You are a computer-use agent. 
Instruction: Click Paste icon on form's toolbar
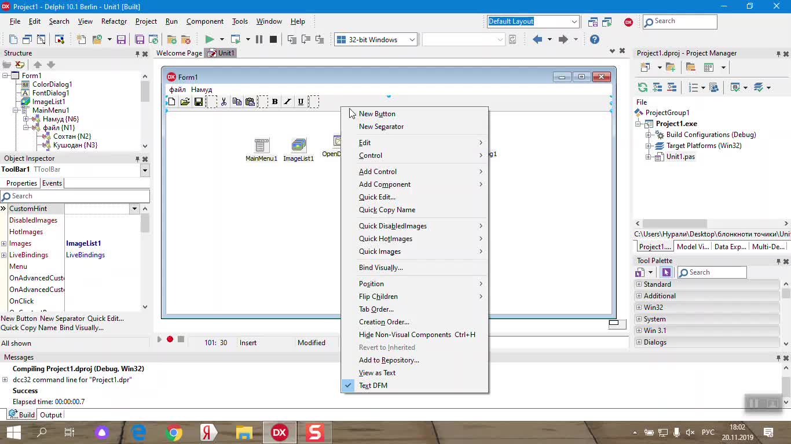pyautogui.click(x=250, y=102)
